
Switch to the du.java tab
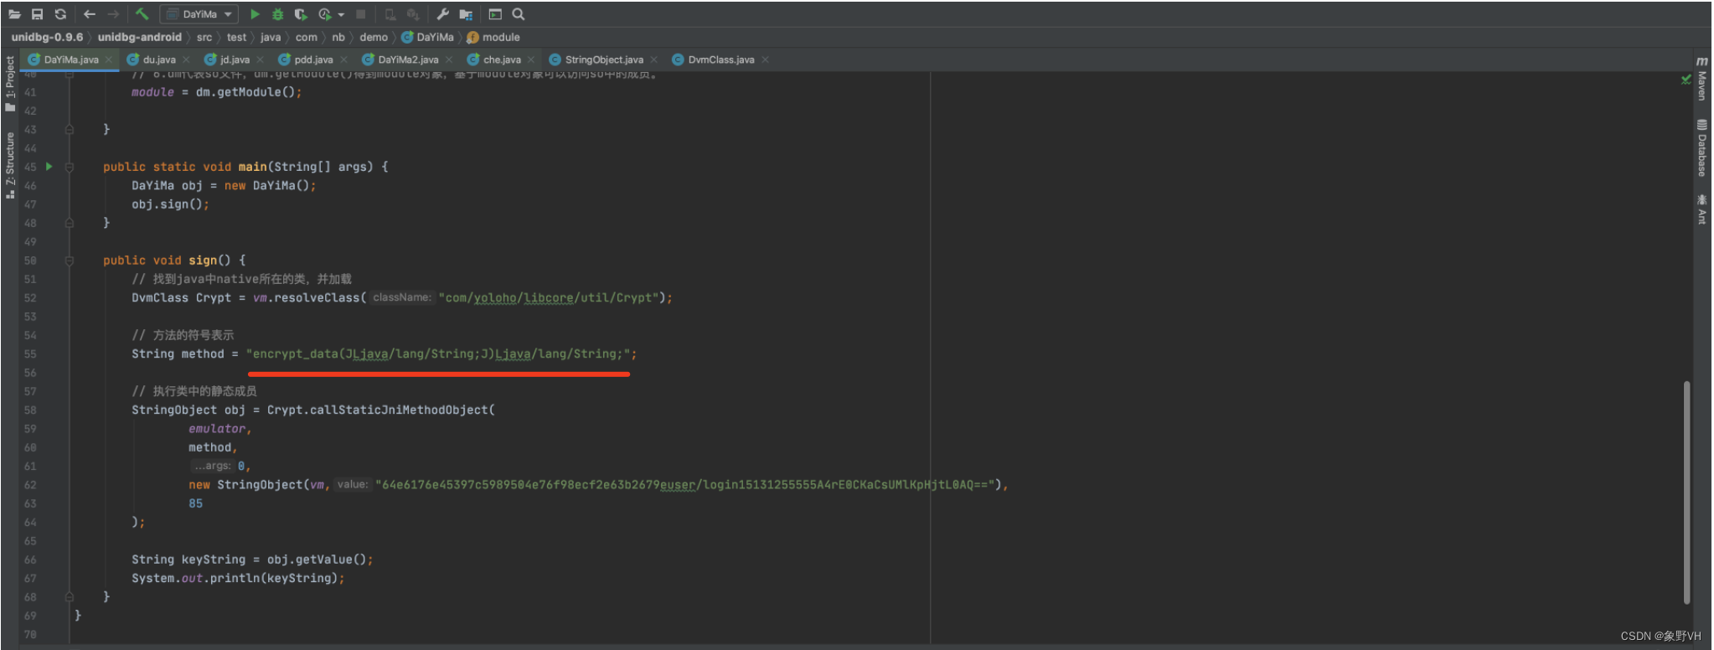[x=159, y=59]
